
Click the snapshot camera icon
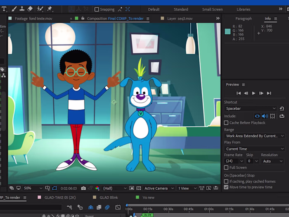[83, 188]
